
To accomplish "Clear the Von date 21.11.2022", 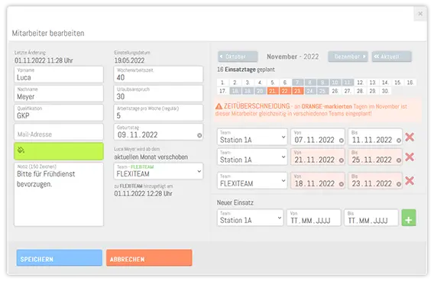I will (342, 160).
